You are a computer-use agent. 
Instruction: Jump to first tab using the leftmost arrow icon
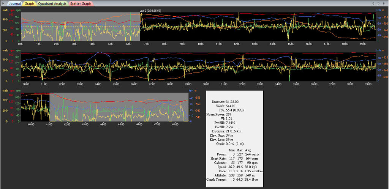3,3
